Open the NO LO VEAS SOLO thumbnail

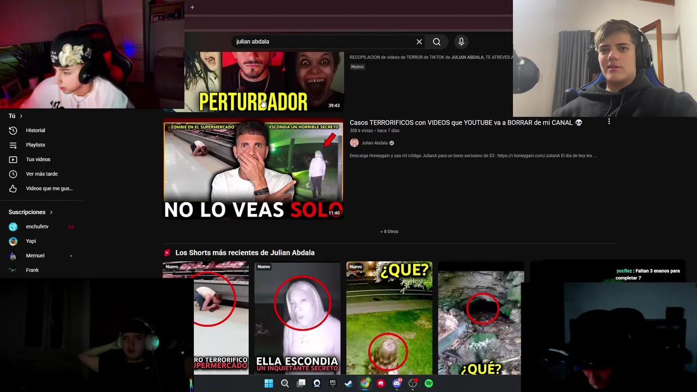click(x=253, y=170)
